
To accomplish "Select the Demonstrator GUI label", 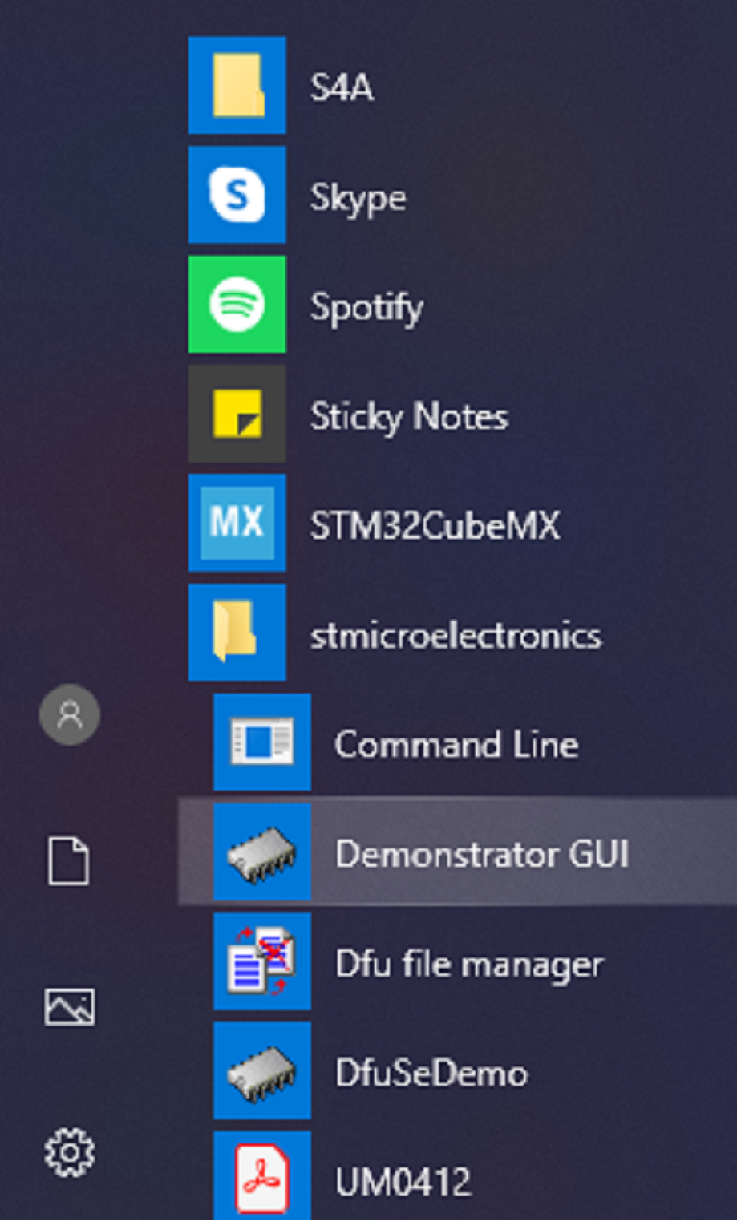I will [x=482, y=853].
